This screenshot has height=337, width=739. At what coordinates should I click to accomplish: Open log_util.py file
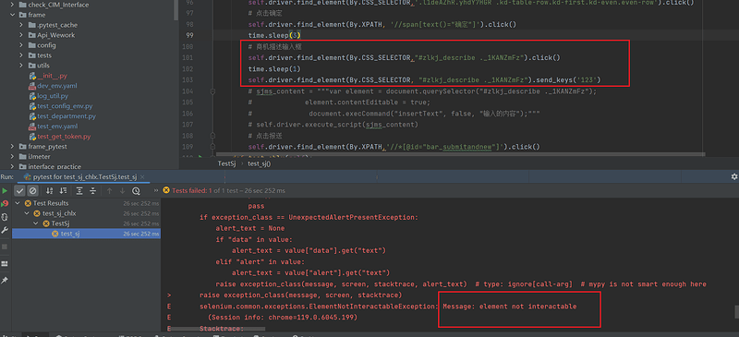click(x=49, y=96)
